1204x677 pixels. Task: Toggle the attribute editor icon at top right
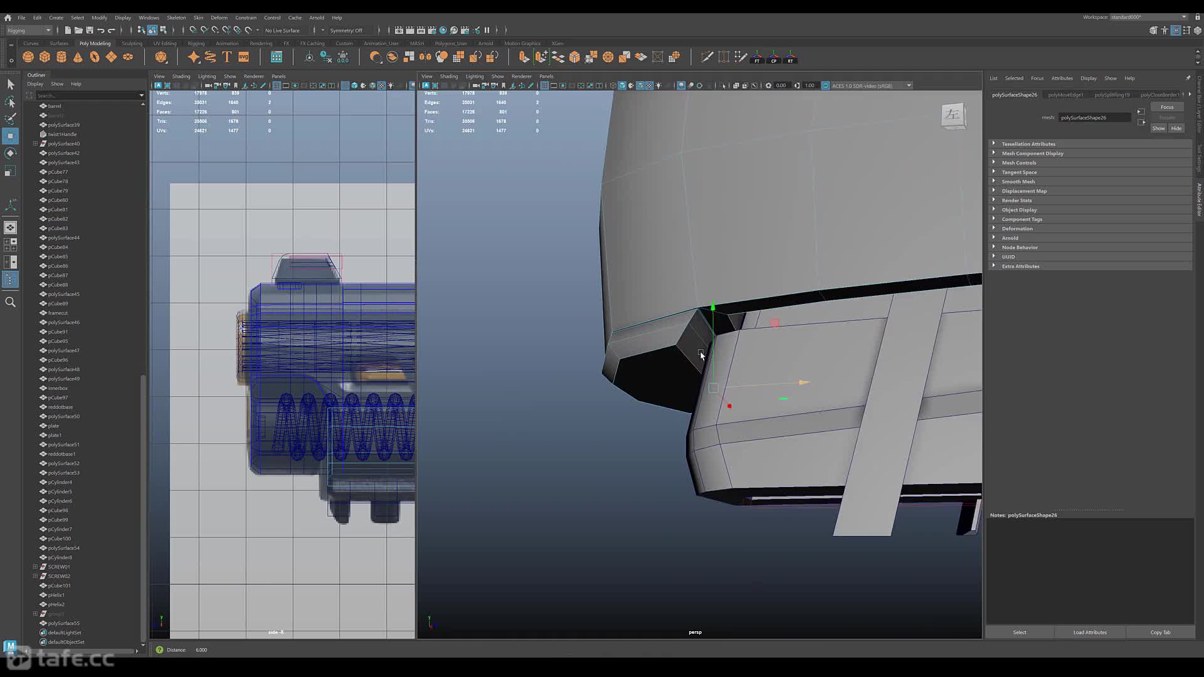1176,30
